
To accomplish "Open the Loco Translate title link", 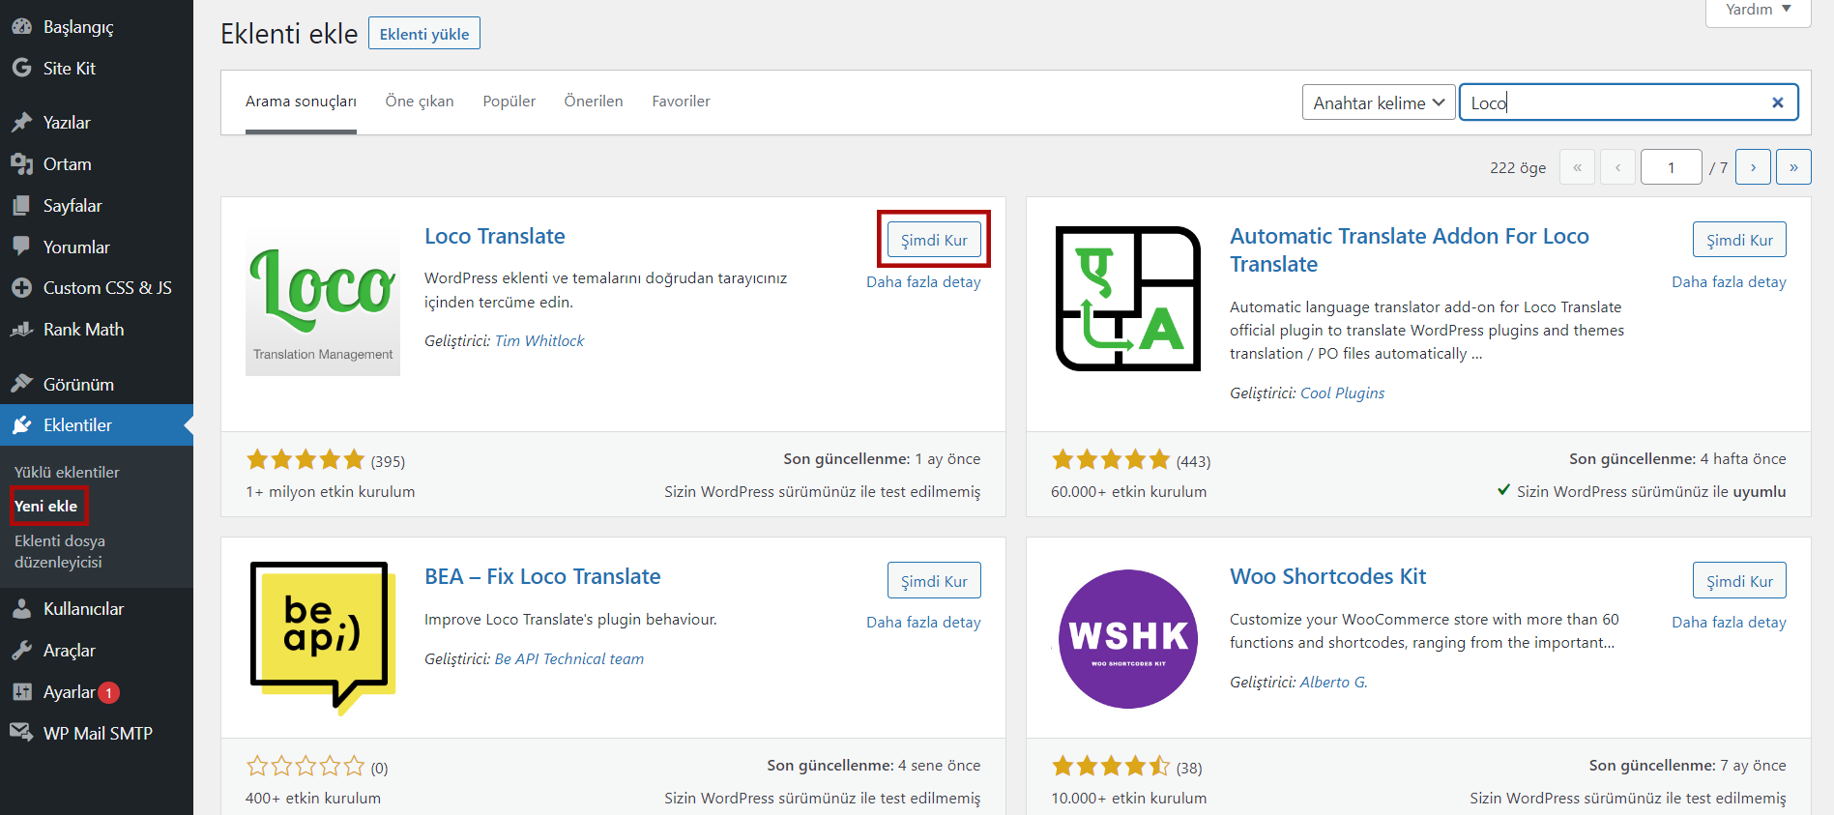I will coord(494,237).
